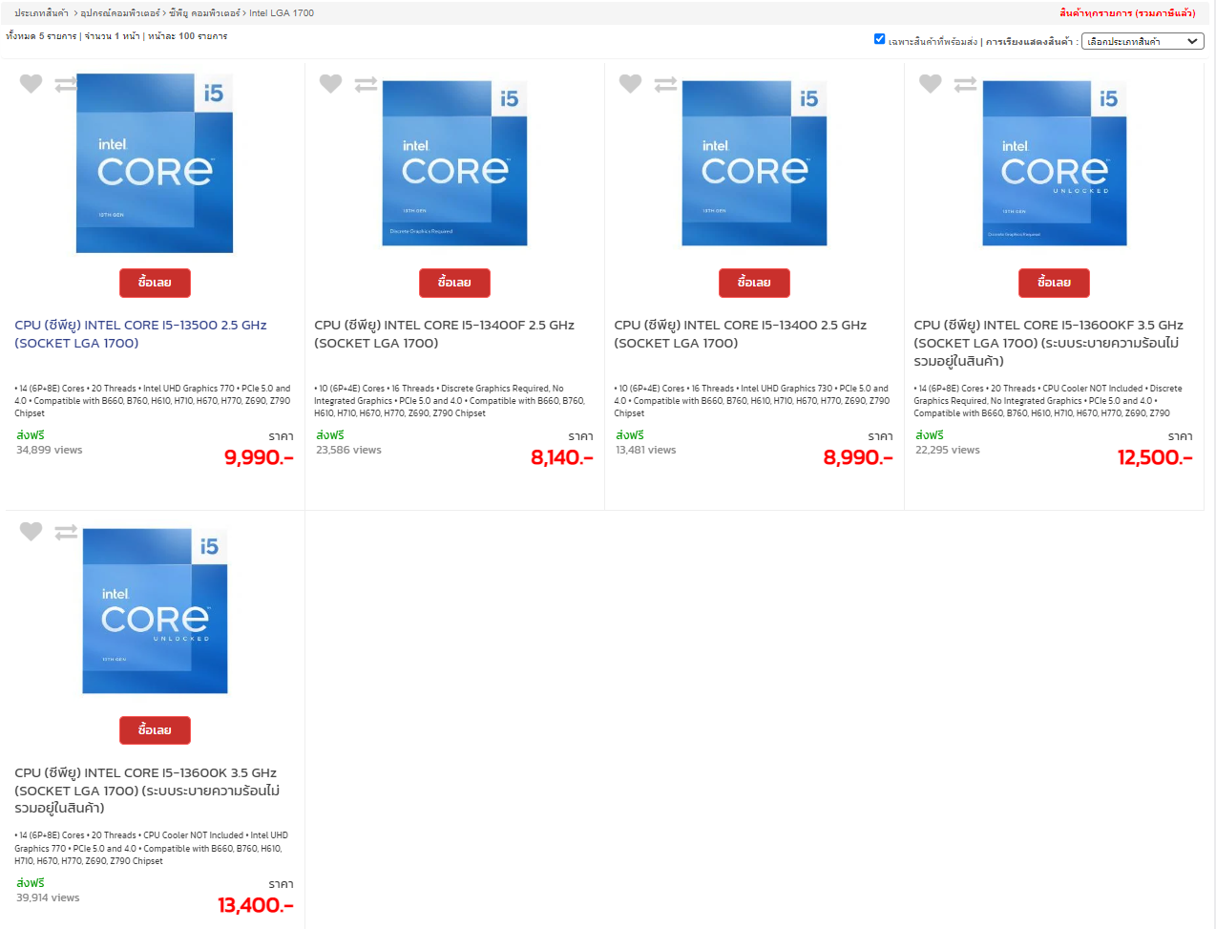Screen dimensions: 1216x929
Task: Favorite the Core i5-13400 with heart icon
Action: click(630, 84)
